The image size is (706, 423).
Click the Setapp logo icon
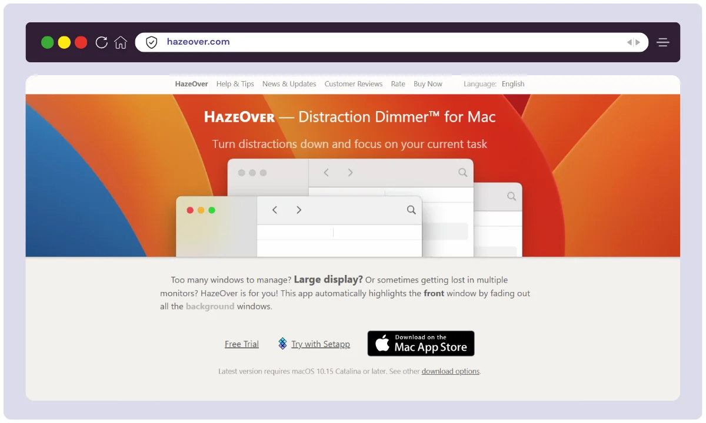tap(282, 344)
